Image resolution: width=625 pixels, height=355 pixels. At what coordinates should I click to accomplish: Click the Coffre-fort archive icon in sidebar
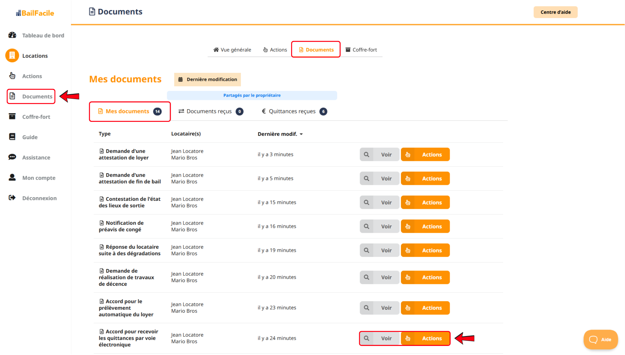[12, 117]
